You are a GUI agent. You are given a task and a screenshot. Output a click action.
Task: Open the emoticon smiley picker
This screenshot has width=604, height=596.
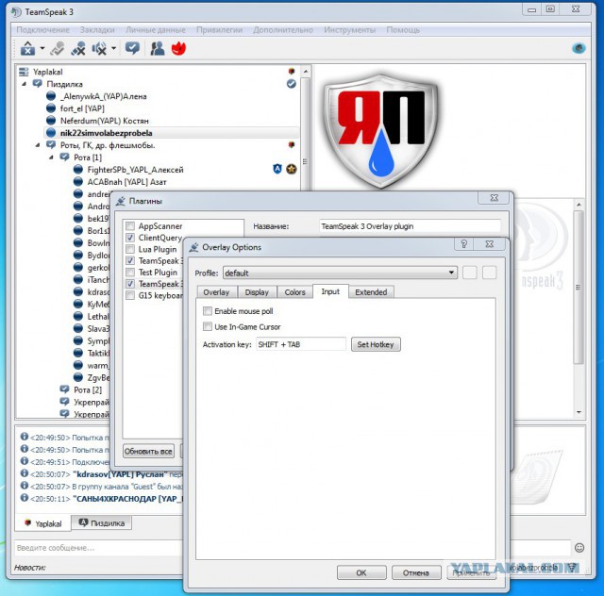coord(579,548)
